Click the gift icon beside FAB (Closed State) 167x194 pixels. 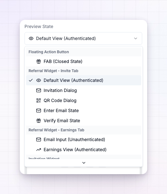(39, 61)
